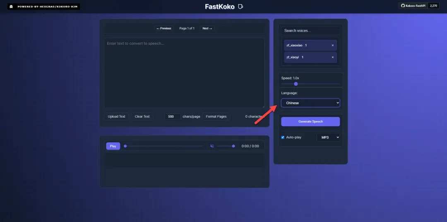Click the mute volume icon in player

tap(212, 146)
